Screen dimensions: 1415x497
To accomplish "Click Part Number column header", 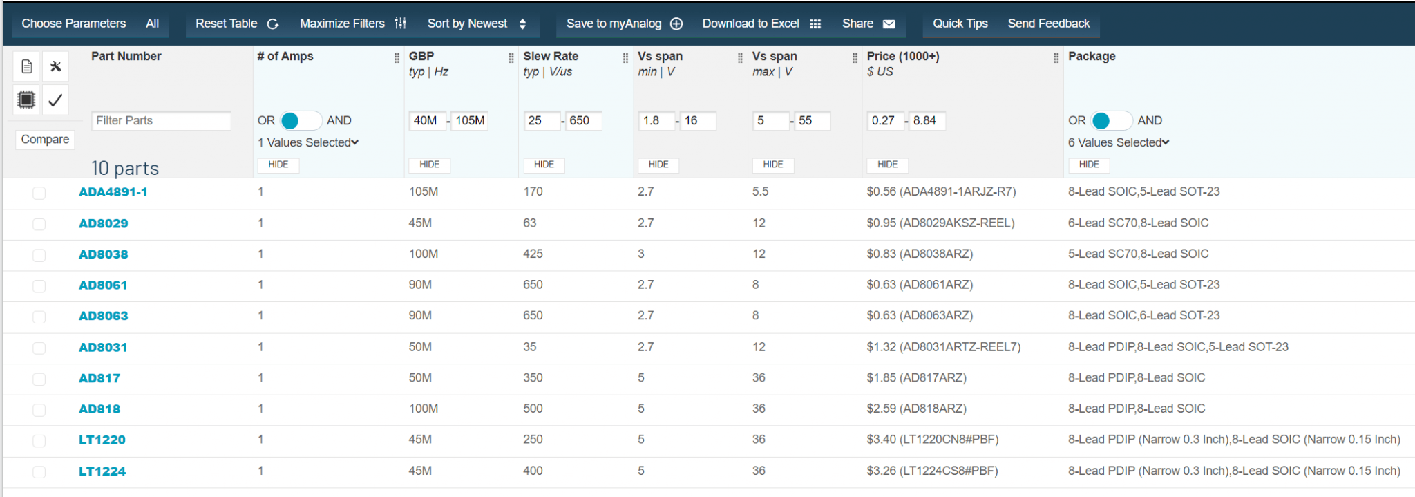I will click(x=126, y=57).
